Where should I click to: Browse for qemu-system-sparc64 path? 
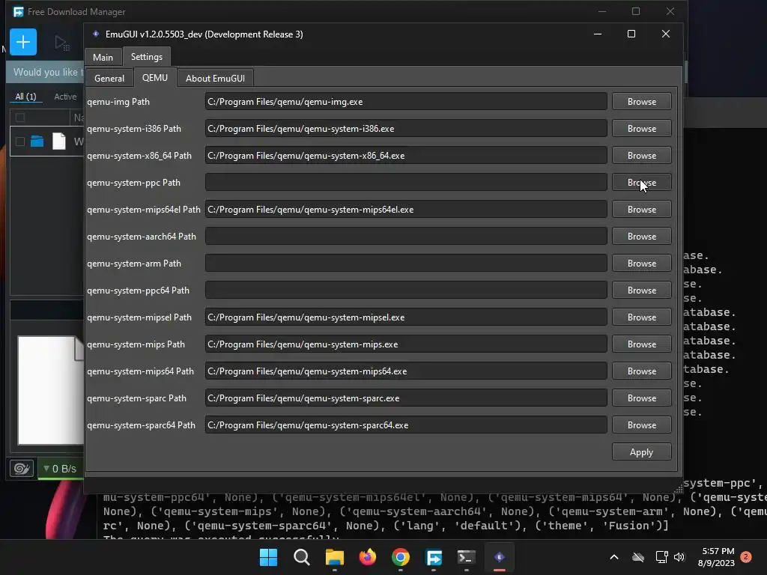point(642,425)
